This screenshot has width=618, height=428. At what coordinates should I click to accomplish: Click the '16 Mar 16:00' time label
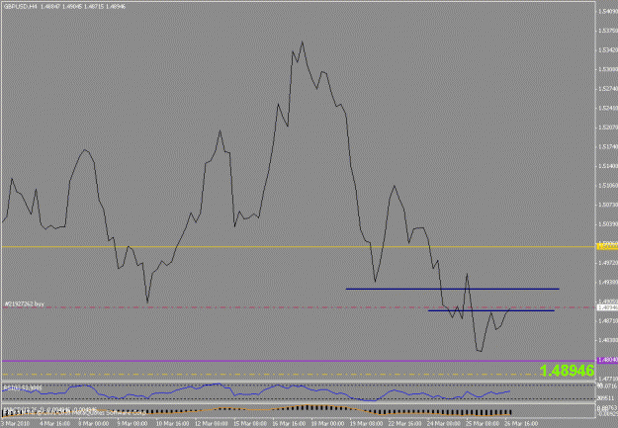[288, 424]
